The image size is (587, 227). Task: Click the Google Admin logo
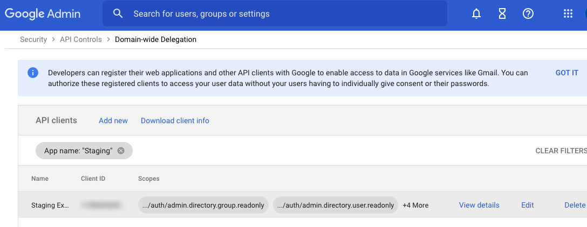tap(42, 14)
